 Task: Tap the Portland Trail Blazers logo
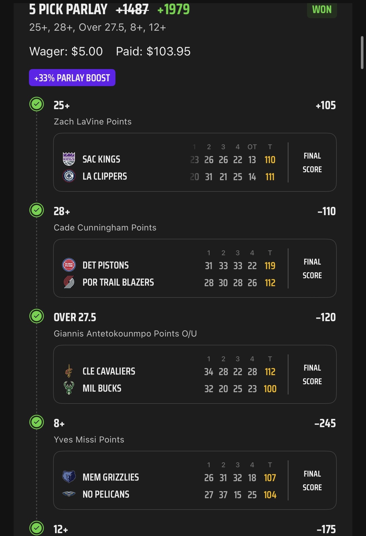coord(69,282)
